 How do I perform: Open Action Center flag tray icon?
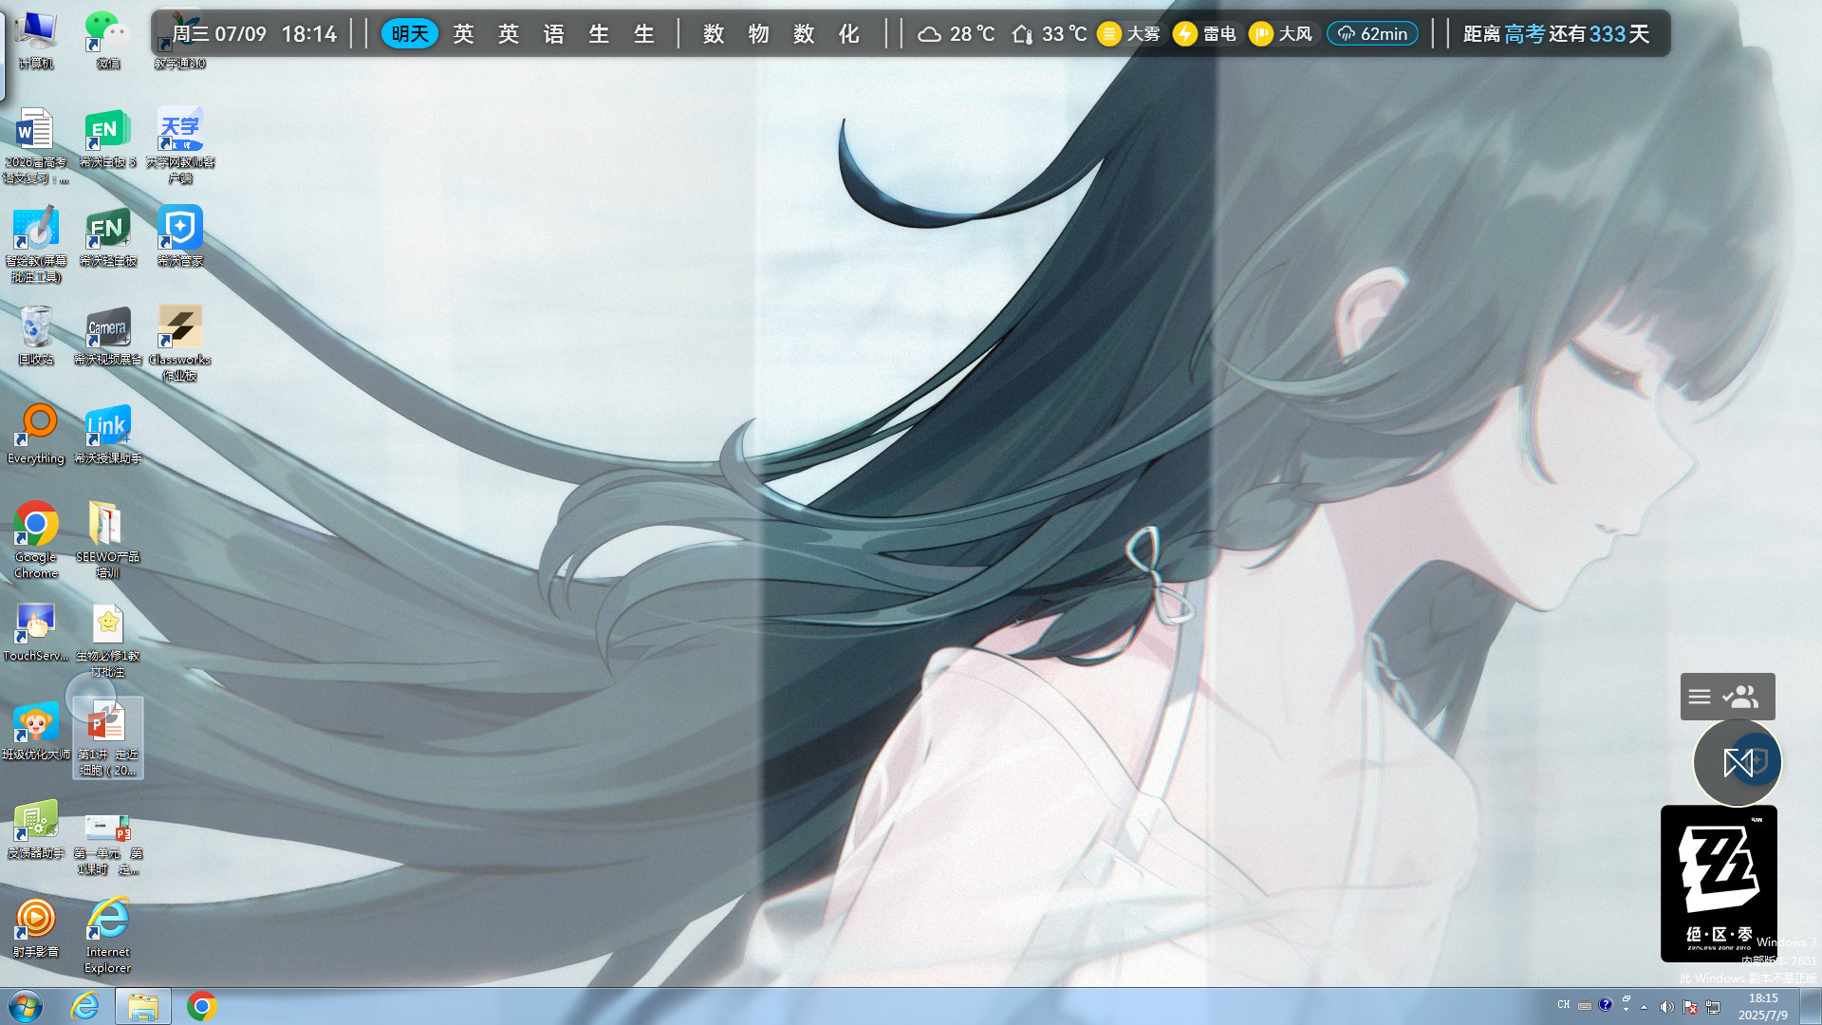coord(1690,1007)
